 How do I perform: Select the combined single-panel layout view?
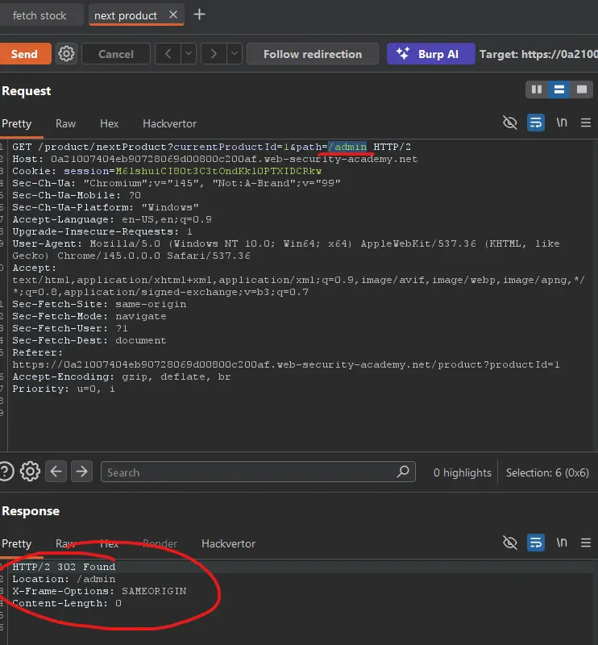(580, 89)
